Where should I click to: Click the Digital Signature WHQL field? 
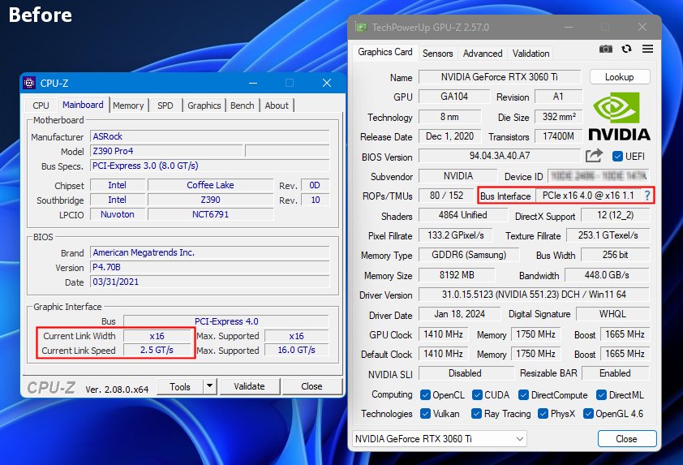[x=612, y=314]
